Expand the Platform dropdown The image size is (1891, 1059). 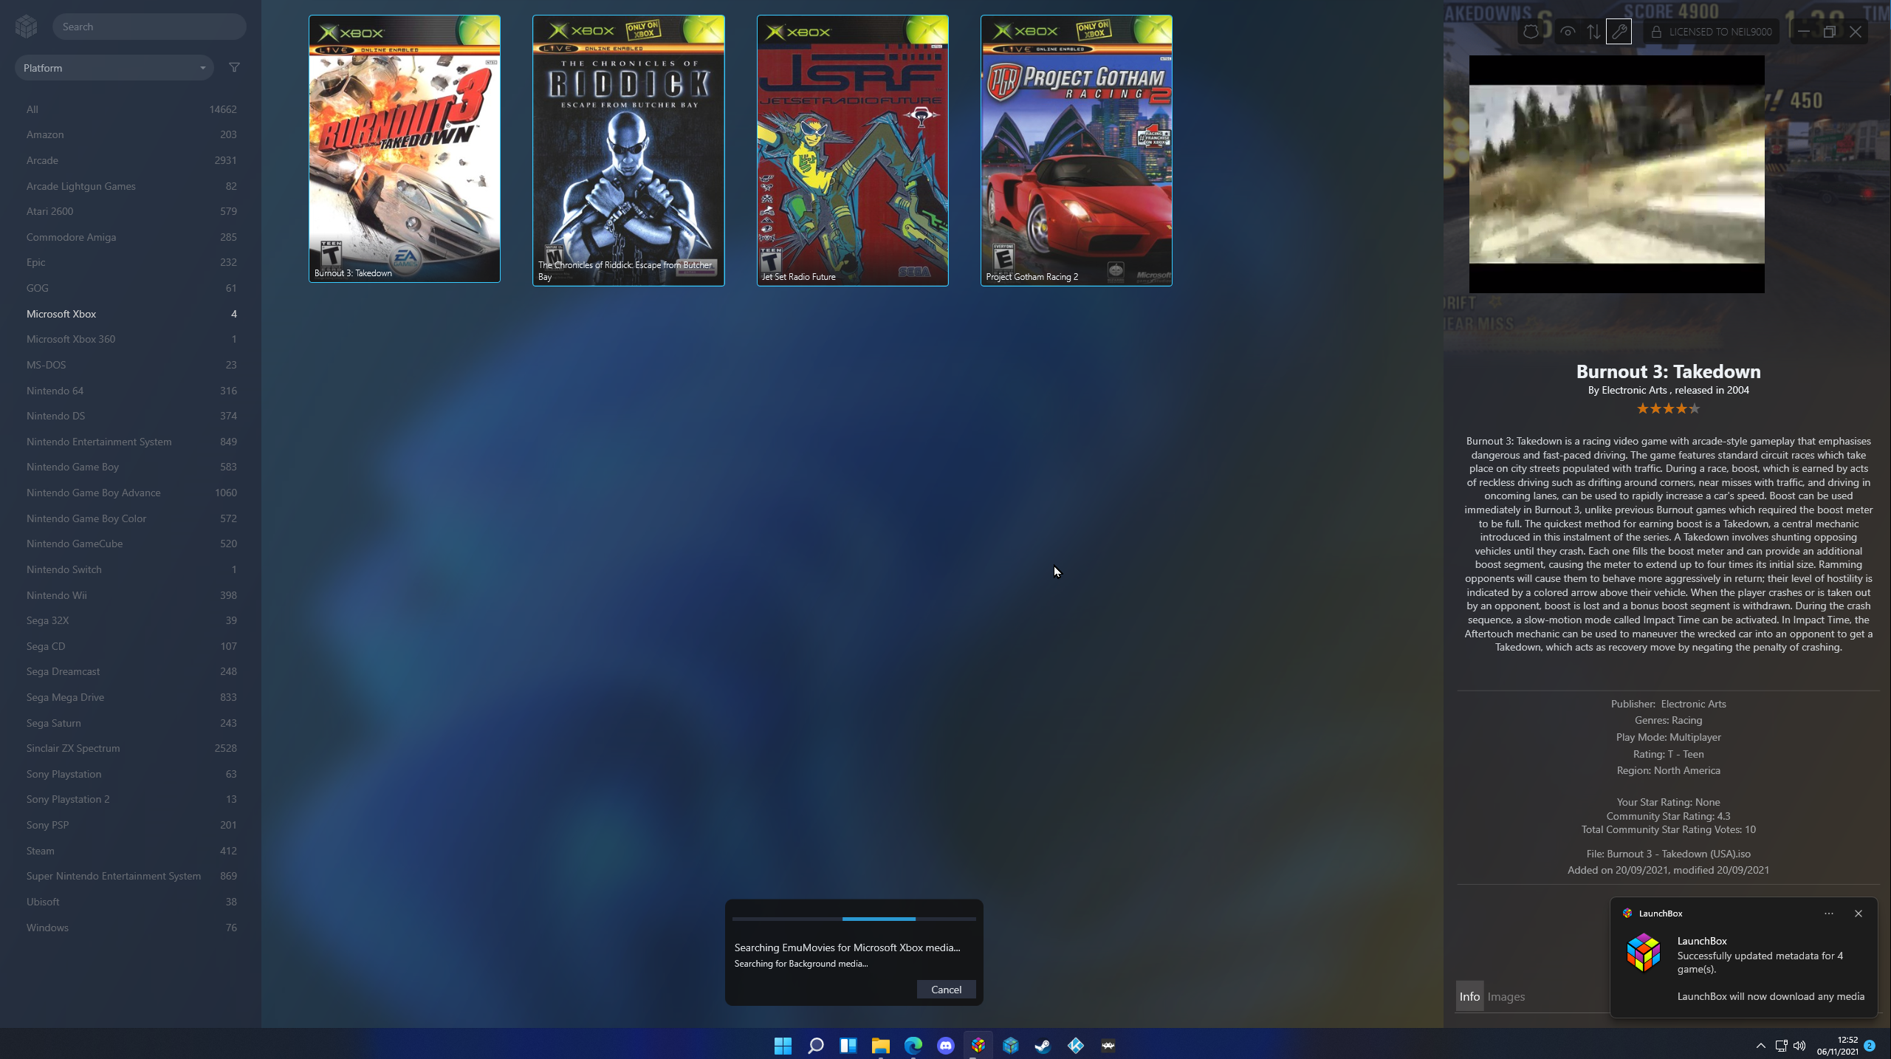(x=114, y=68)
